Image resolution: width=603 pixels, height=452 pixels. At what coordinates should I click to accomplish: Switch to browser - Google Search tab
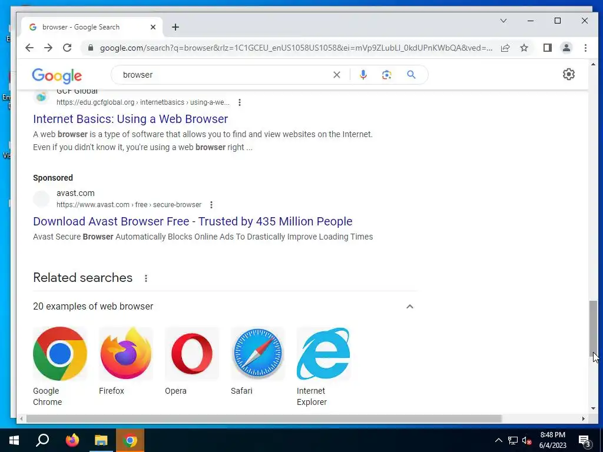[92, 27]
